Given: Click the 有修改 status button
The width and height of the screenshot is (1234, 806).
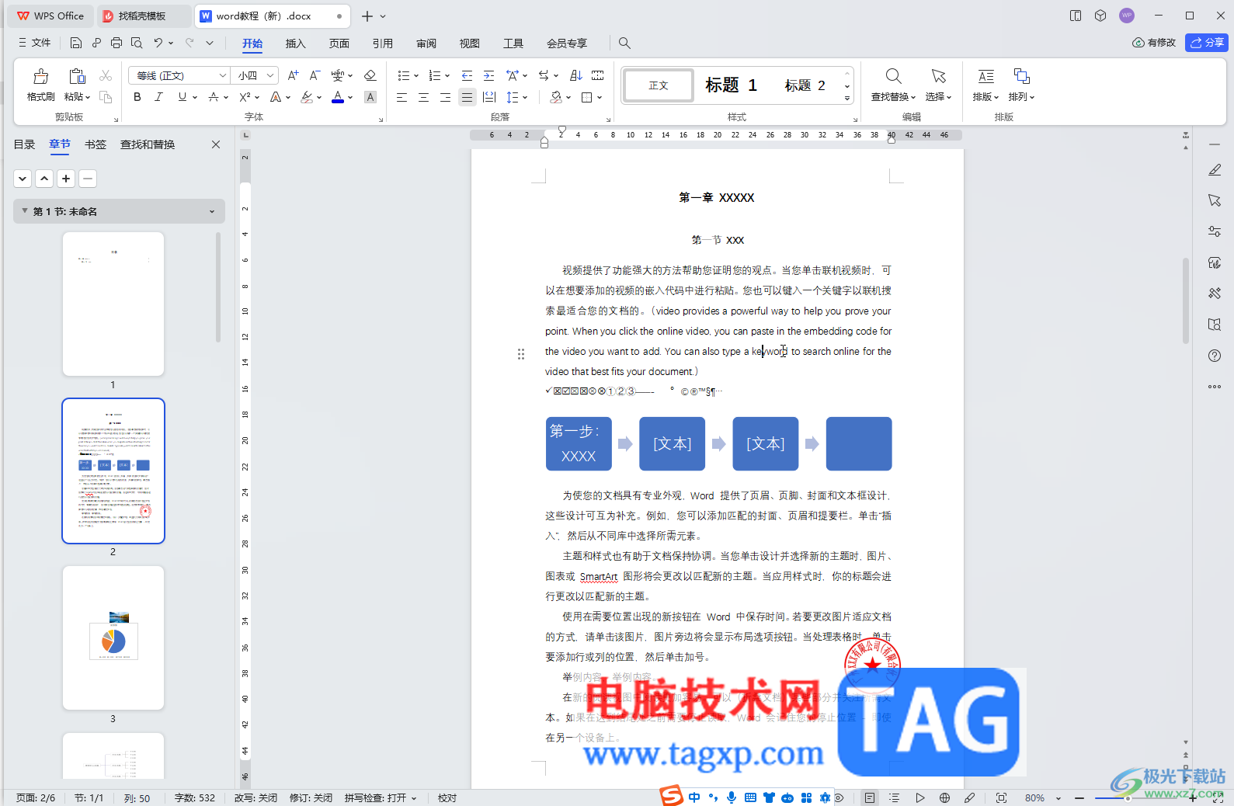Looking at the screenshot, I should [1154, 43].
